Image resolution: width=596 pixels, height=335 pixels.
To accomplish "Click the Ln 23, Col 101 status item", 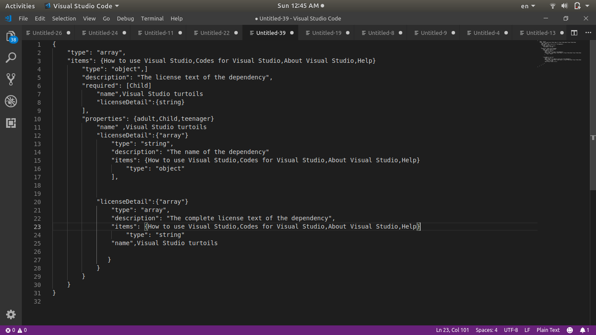I will point(452,330).
